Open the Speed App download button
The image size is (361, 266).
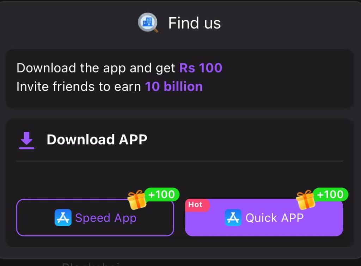(x=95, y=217)
